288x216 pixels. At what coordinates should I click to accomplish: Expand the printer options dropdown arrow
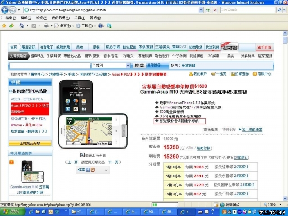point(51,26)
